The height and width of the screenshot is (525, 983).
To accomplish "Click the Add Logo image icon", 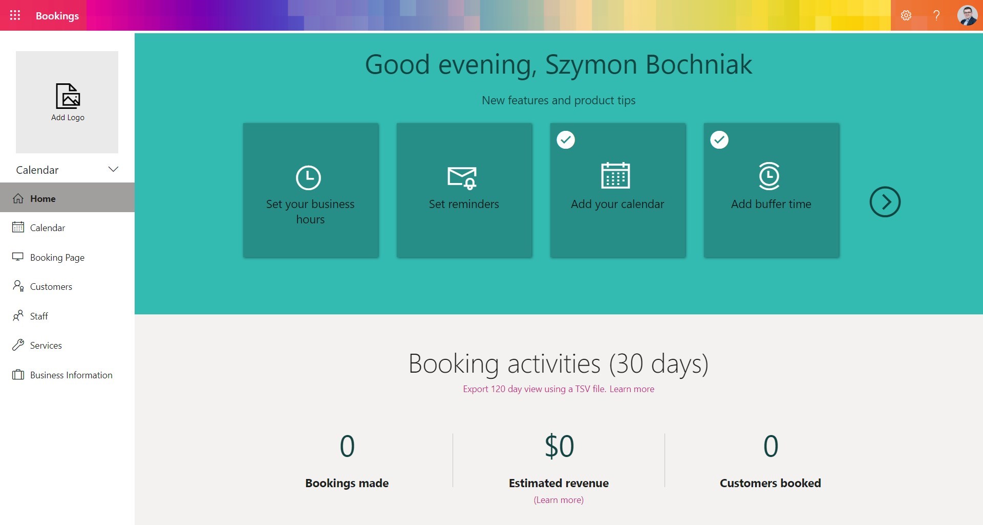I will [68, 96].
